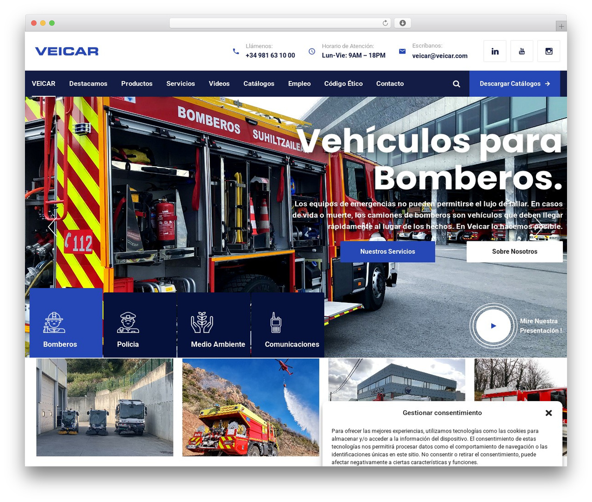592x502 pixels.
Task: Select the Comunicaciones category card
Action: click(288, 325)
